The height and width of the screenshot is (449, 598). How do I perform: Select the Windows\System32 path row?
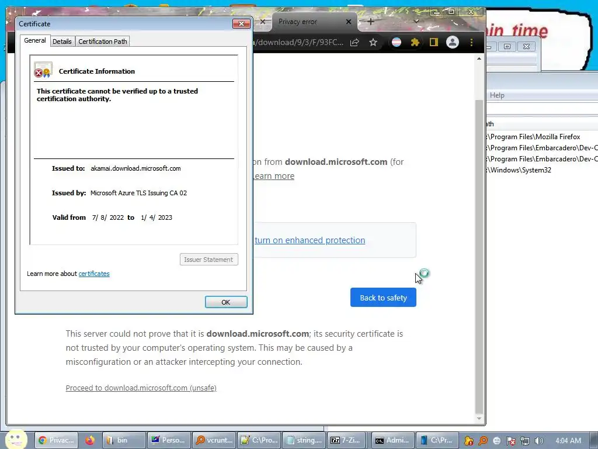541,170
